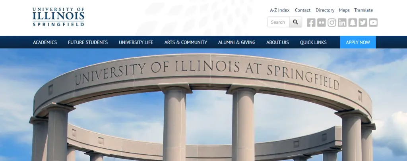The image size is (407, 161).
Task: Open the YouTube icon
Action: [373, 23]
